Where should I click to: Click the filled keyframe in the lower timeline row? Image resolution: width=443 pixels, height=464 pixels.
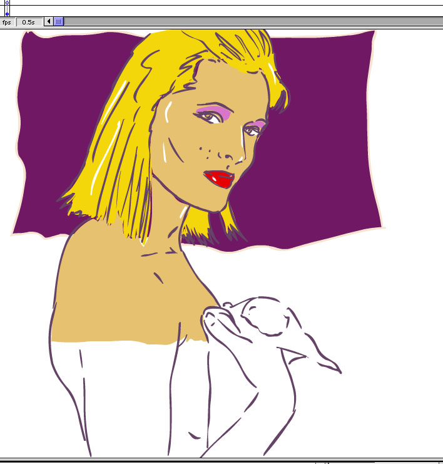coord(7,14)
